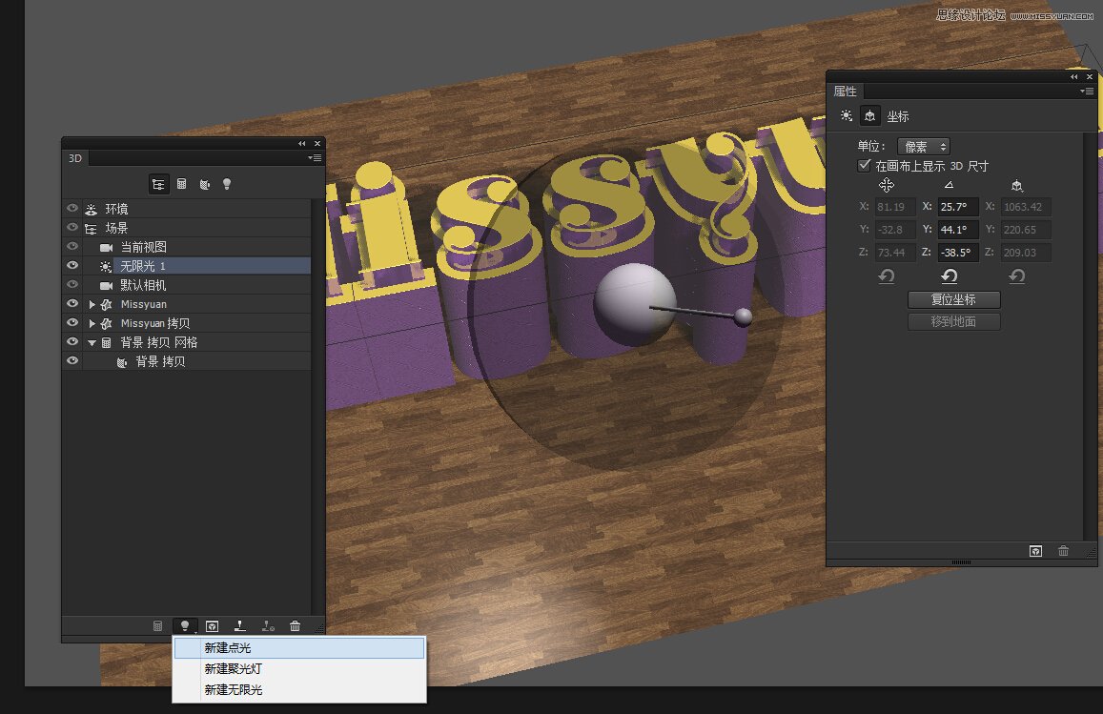Select the coordinates cube icon in 属性 panel
Image resolution: width=1103 pixels, height=714 pixels.
[868, 115]
